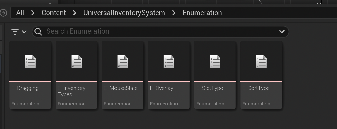The height and width of the screenshot is (129, 337).
Task: Click the magnifying glass search icon
Action: tap(38, 31)
